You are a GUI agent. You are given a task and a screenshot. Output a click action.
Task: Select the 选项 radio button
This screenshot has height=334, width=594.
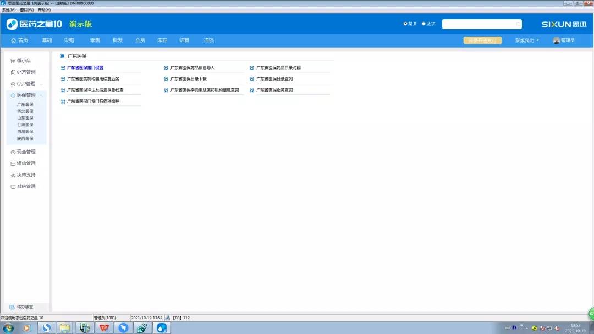point(424,24)
